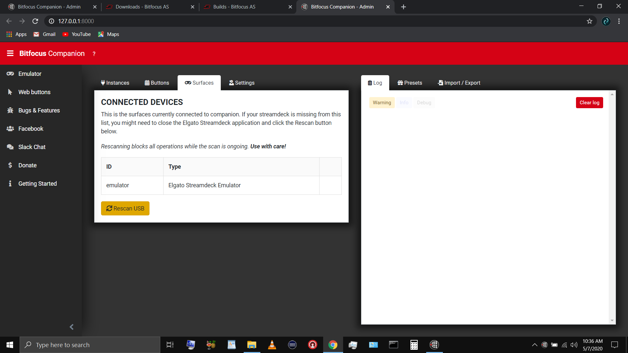Open the hamburger menu next to Bitfocus Companion
This screenshot has height=353, width=628.
coord(10,53)
